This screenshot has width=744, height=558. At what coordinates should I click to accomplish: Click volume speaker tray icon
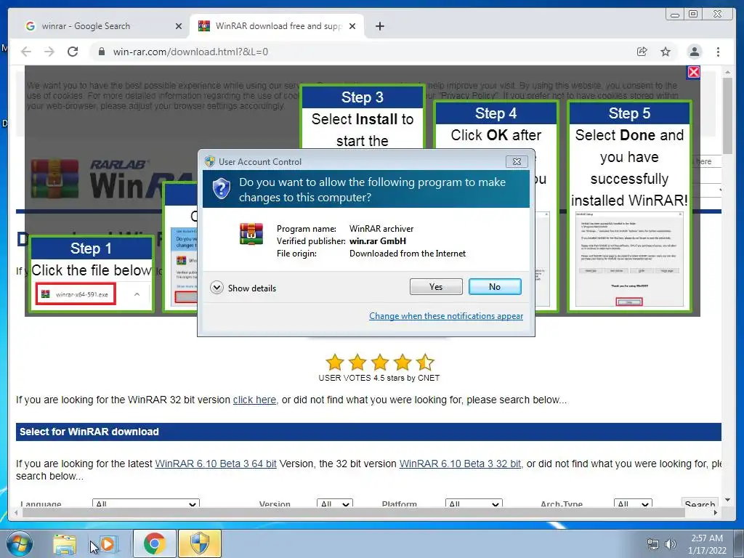[671, 544]
